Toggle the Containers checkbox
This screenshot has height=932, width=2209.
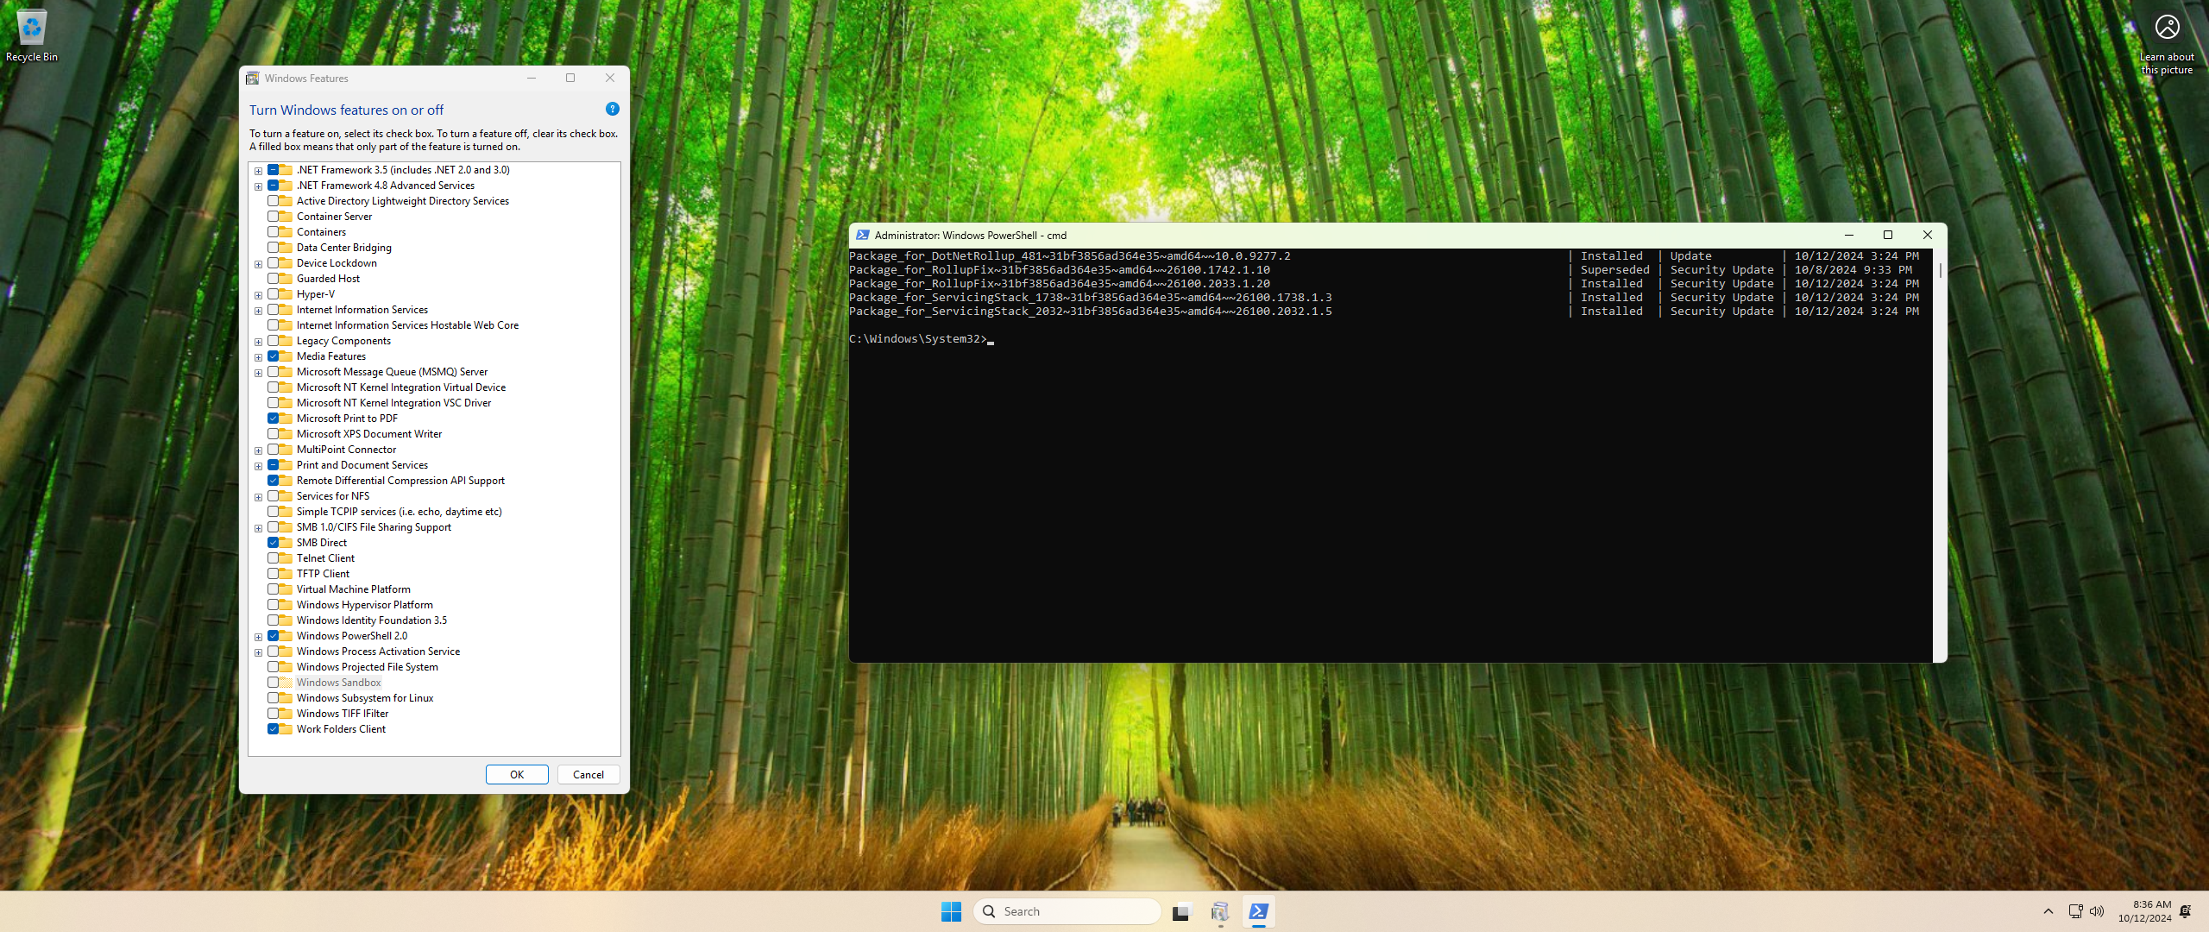273,232
